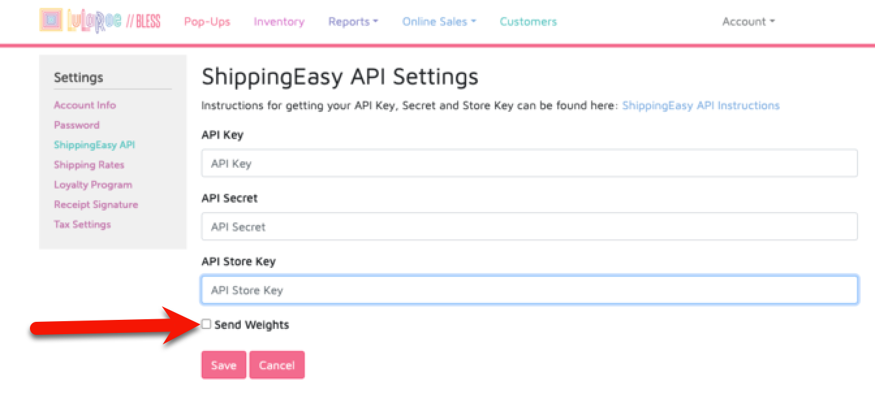
Task: Open Shipping Rates settings
Action: pos(89,165)
